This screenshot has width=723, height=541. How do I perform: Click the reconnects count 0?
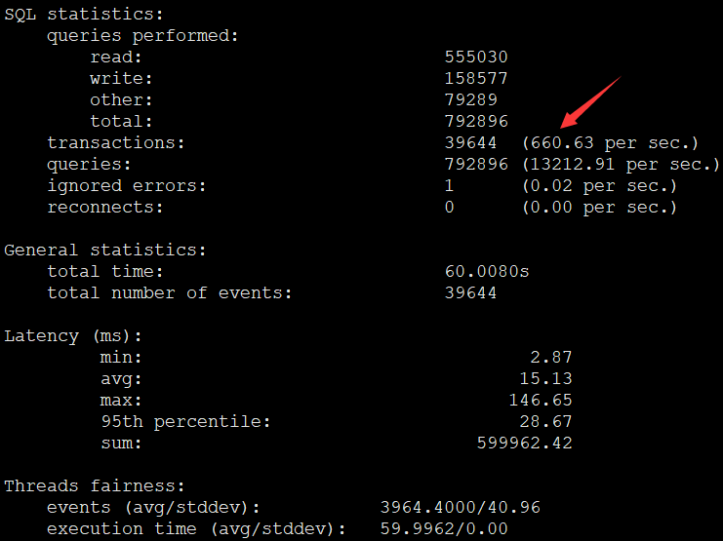[x=450, y=208]
